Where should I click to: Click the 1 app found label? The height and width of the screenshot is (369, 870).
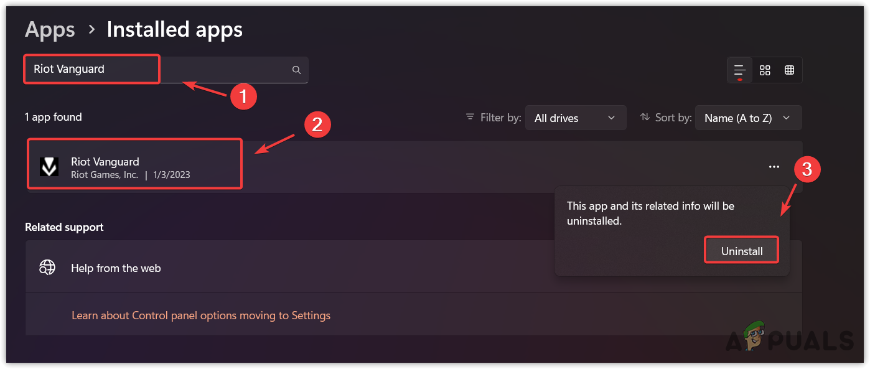(53, 117)
